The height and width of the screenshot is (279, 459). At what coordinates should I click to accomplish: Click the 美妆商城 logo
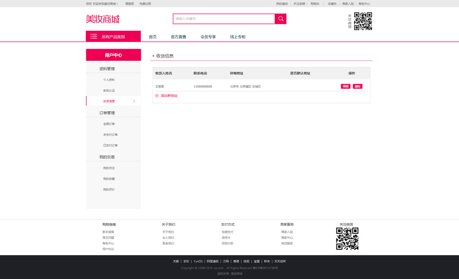[x=103, y=19]
